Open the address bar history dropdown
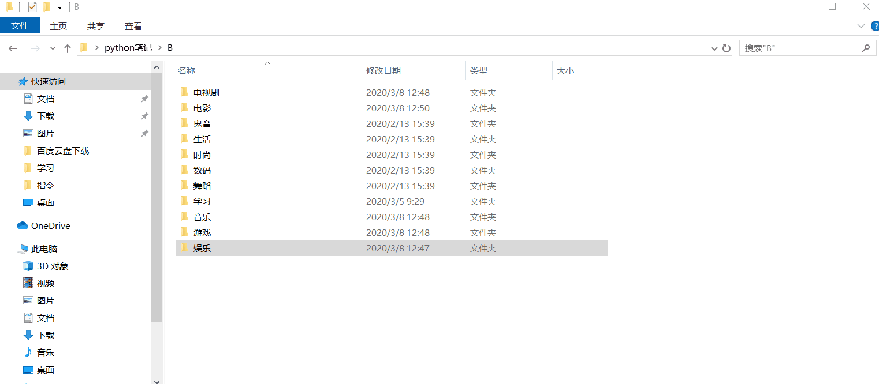This screenshot has height=384, width=879. [714, 48]
